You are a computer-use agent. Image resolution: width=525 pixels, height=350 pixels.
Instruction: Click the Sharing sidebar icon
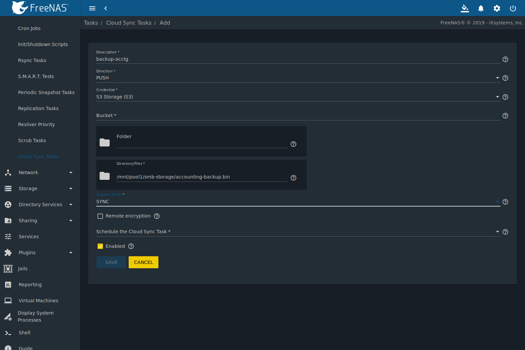tap(8, 221)
